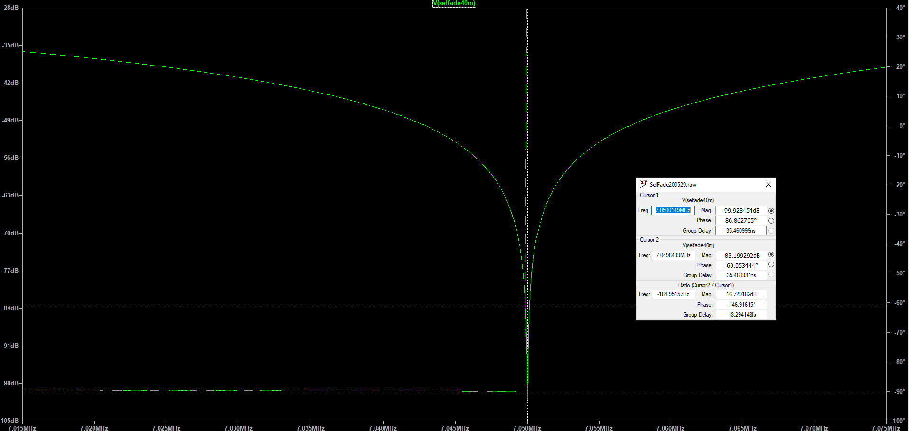Click Ratio Freq field -164.95157Hz

pos(673,294)
